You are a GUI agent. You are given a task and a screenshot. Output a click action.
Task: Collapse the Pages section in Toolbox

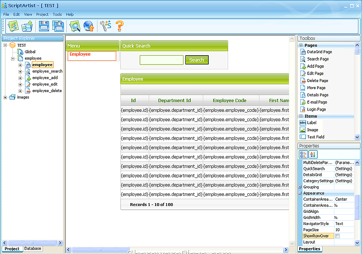click(301, 45)
